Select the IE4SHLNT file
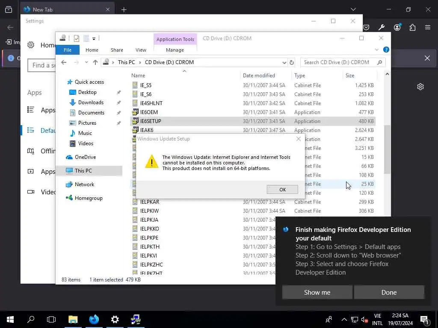Image resolution: width=438 pixels, height=328 pixels. (x=253, y=103)
